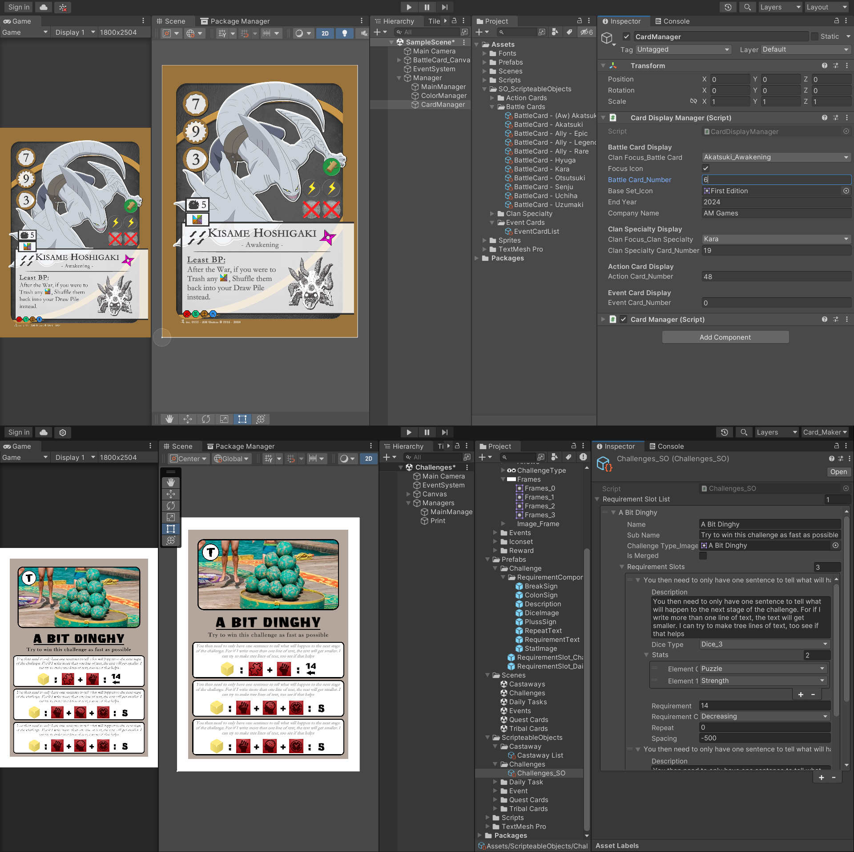The image size is (854, 852).
Task: Open the Dice Type Dice_3 dropdown
Action: point(765,644)
